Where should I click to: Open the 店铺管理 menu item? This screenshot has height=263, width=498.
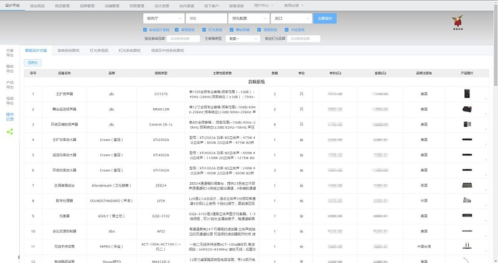pos(112,6)
